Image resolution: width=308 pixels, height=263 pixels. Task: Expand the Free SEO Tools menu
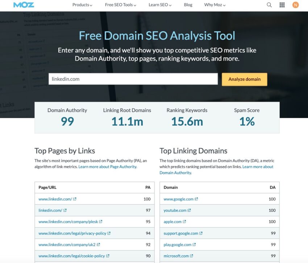[121, 5]
